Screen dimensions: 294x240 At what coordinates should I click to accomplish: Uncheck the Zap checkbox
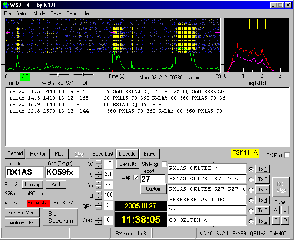click(x=136, y=177)
